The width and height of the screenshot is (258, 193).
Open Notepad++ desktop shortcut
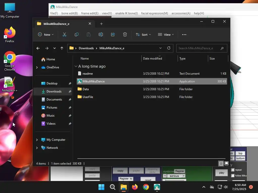10,84
